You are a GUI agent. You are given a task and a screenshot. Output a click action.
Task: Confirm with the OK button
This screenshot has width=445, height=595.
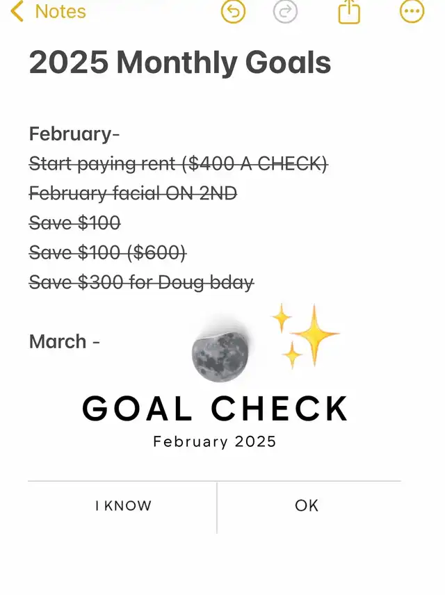pos(307,506)
